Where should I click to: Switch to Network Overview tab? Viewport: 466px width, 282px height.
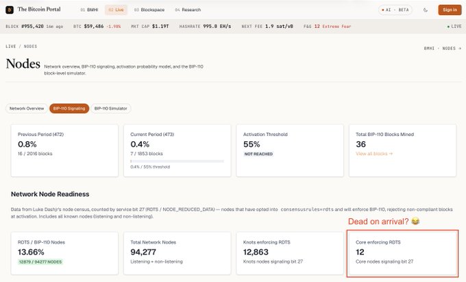27,108
